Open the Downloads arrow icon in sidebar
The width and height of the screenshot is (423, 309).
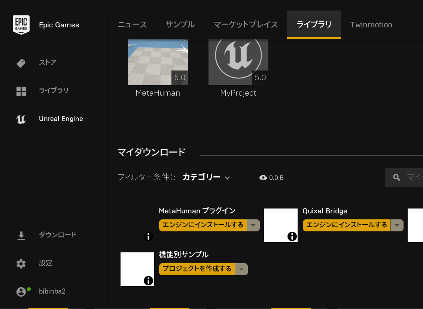tap(21, 236)
